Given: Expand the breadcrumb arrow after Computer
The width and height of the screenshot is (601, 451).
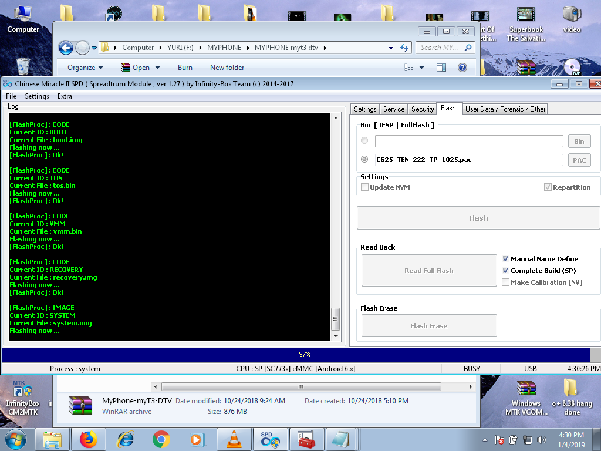Looking at the screenshot, I should click(x=161, y=48).
